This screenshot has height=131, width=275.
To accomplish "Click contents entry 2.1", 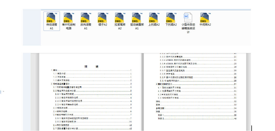I will [x=92, y=87].
